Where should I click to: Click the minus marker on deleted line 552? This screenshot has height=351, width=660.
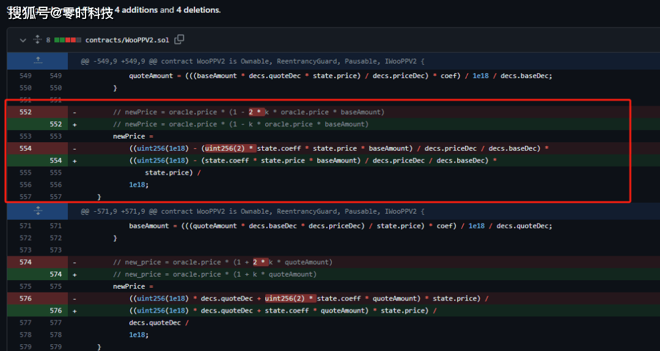click(x=75, y=112)
